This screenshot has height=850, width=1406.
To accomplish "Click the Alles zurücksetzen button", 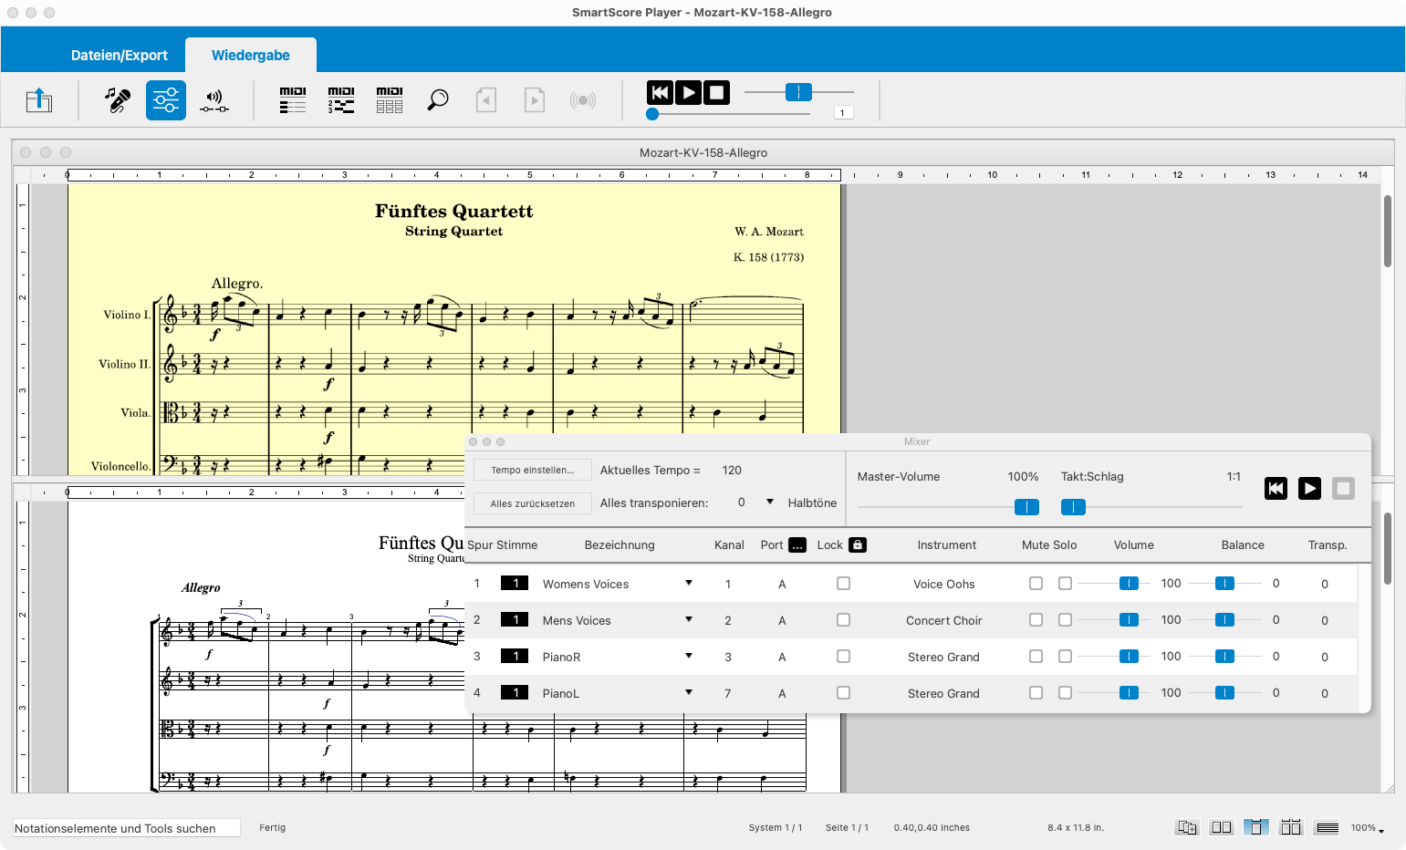I will 533,503.
